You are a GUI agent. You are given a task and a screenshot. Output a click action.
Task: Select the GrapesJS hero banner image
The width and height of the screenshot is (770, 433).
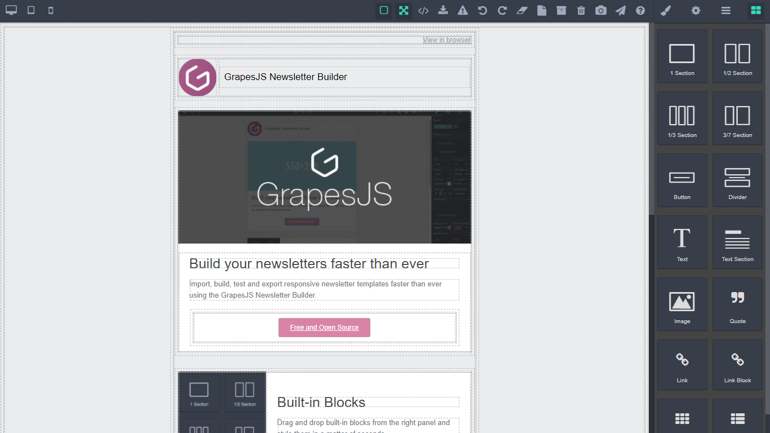[325, 177]
